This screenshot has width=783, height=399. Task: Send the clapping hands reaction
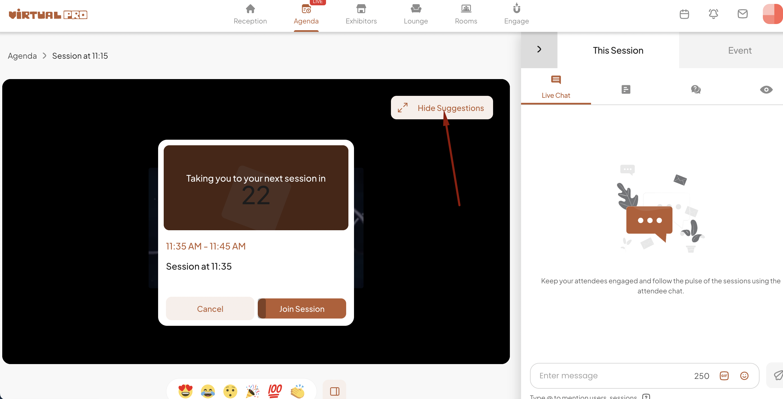coord(297,391)
